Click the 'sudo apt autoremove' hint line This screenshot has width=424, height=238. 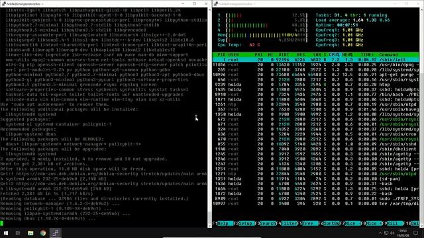(x=54, y=104)
